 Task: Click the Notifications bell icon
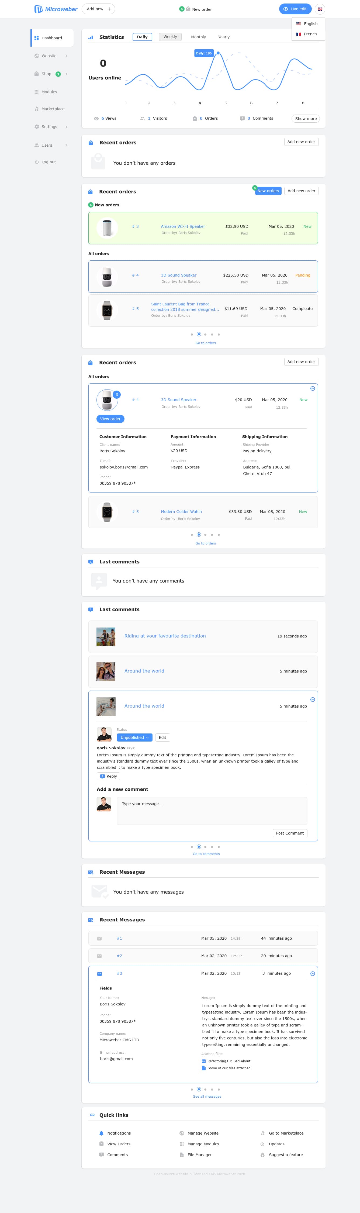coord(101,1133)
